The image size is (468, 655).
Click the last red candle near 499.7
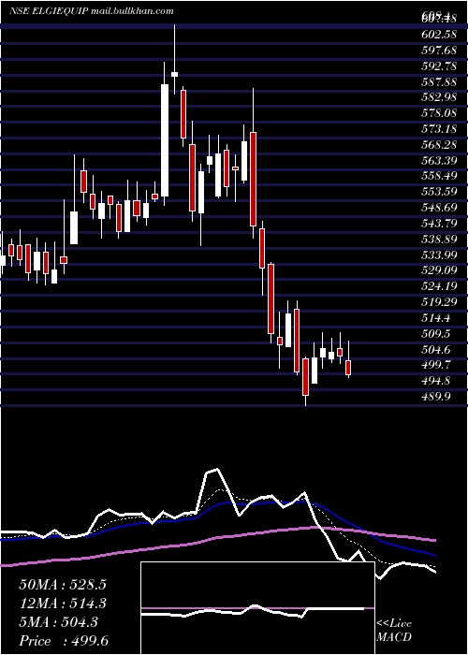pos(348,368)
